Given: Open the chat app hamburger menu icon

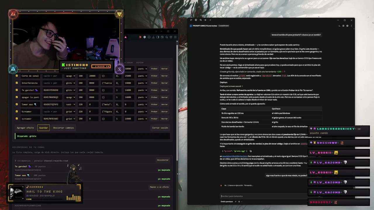Looking at the screenshot, I should pos(191,20).
